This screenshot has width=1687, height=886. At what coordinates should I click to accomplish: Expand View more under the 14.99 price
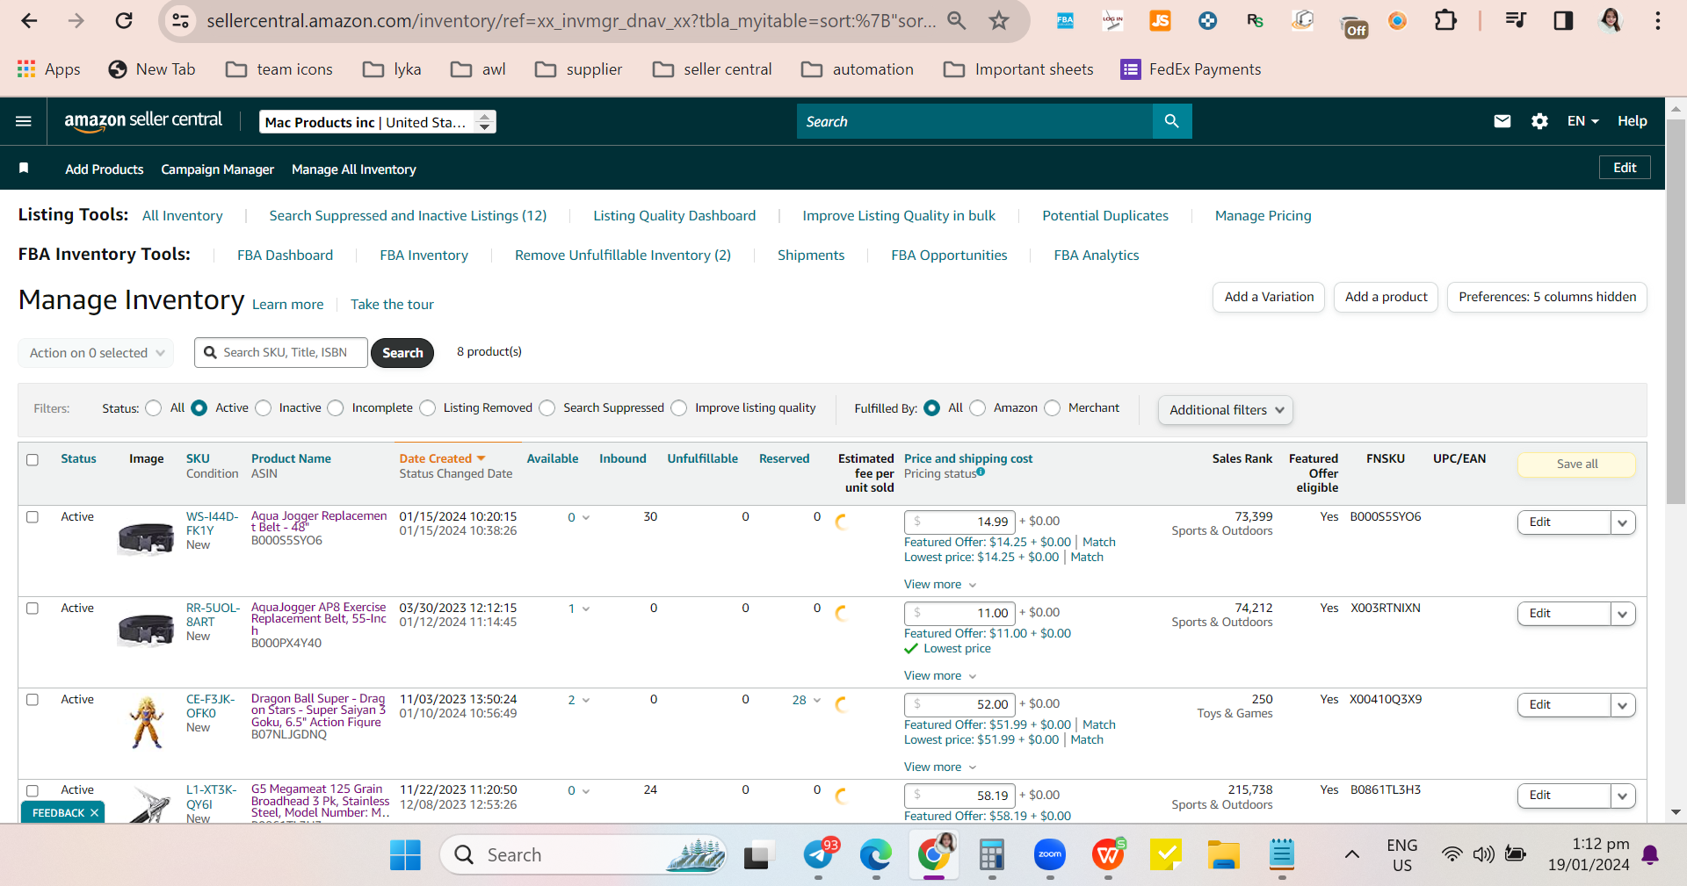click(x=940, y=585)
